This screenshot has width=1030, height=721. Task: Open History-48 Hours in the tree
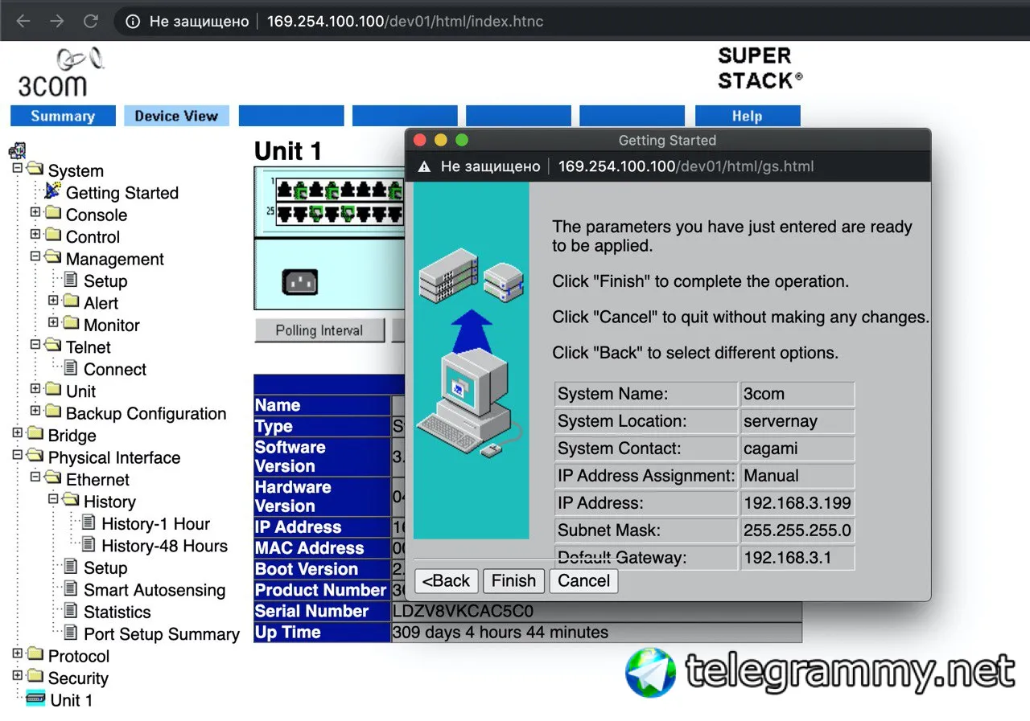(x=165, y=547)
